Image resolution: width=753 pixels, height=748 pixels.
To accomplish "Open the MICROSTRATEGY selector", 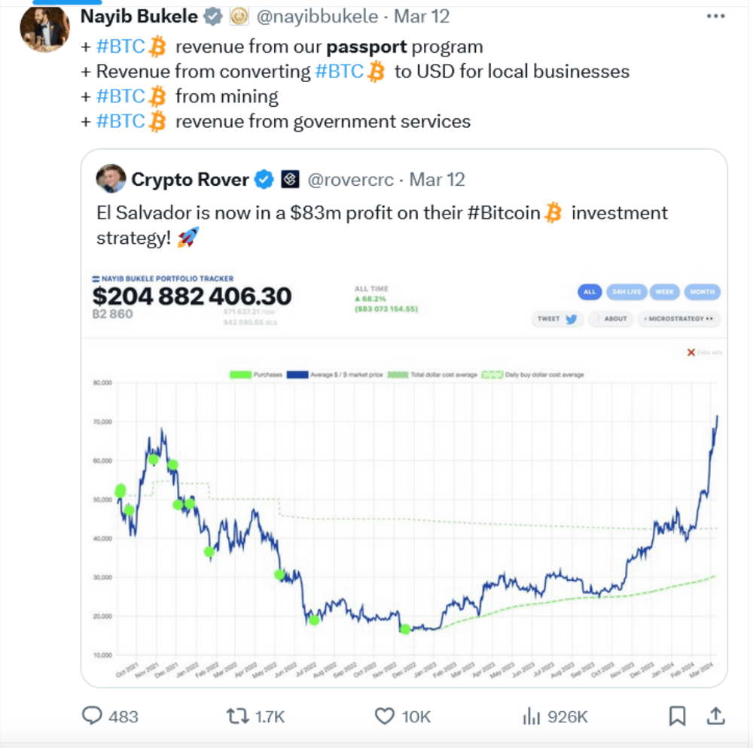I will pos(678,319).
